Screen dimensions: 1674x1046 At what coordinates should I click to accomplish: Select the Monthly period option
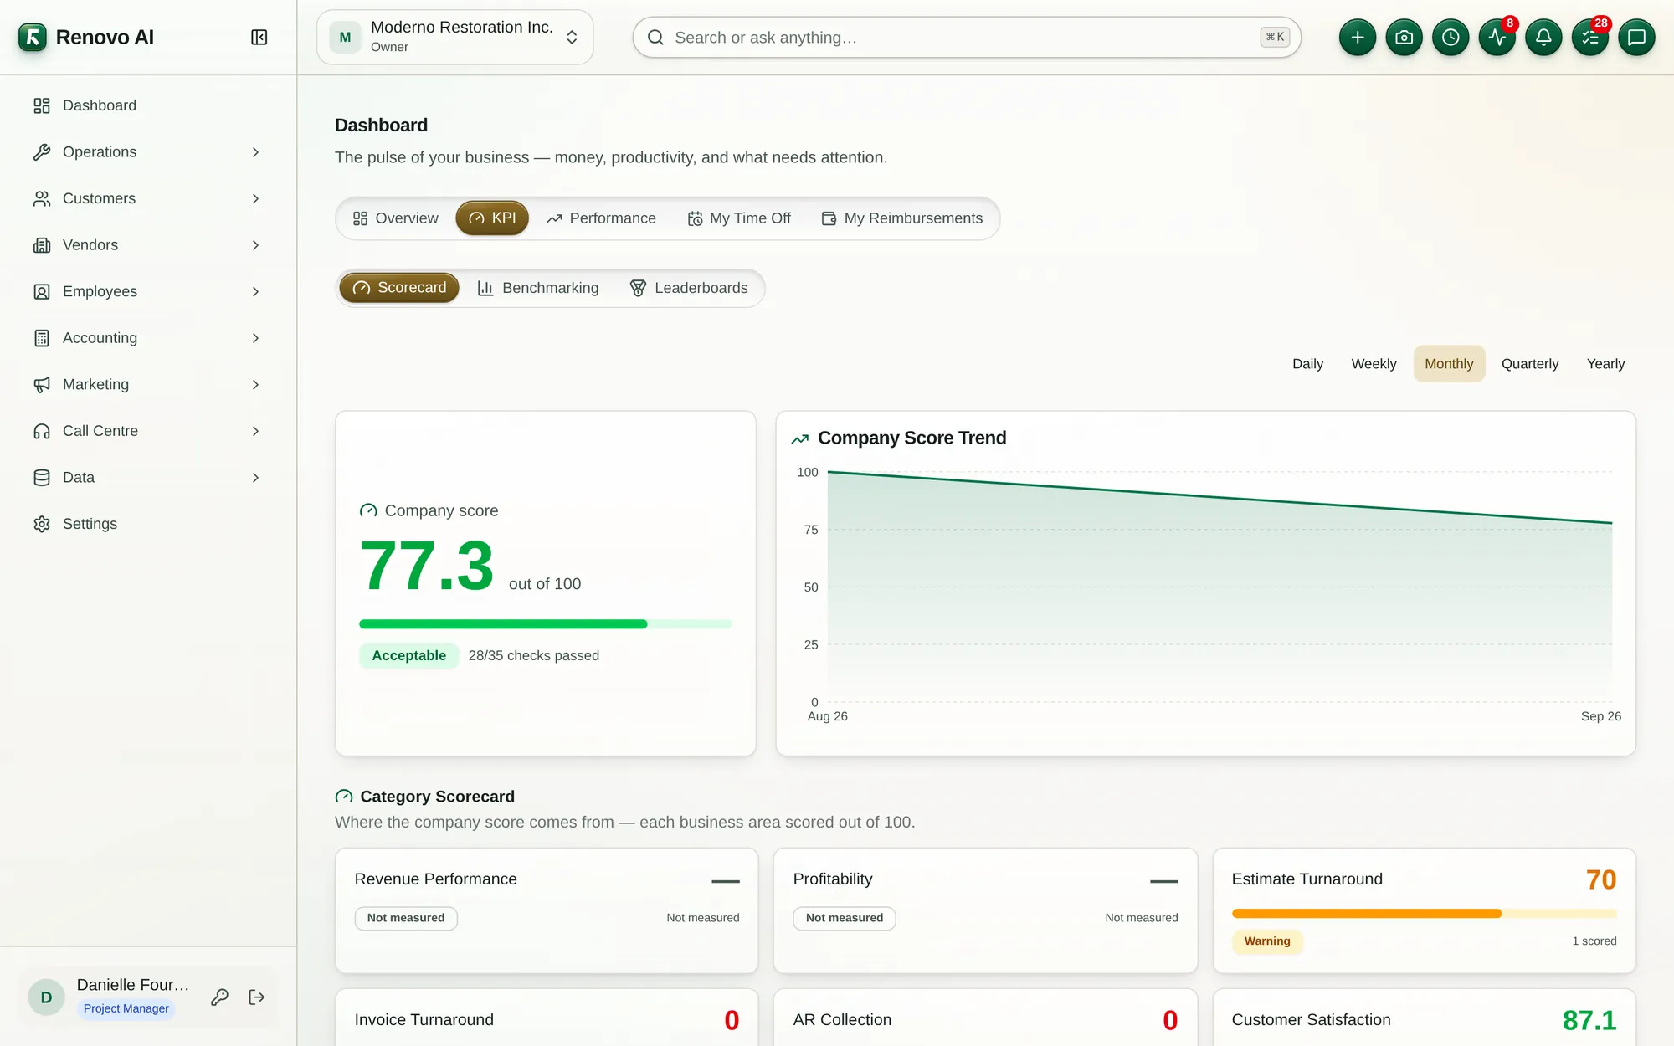1449,364
